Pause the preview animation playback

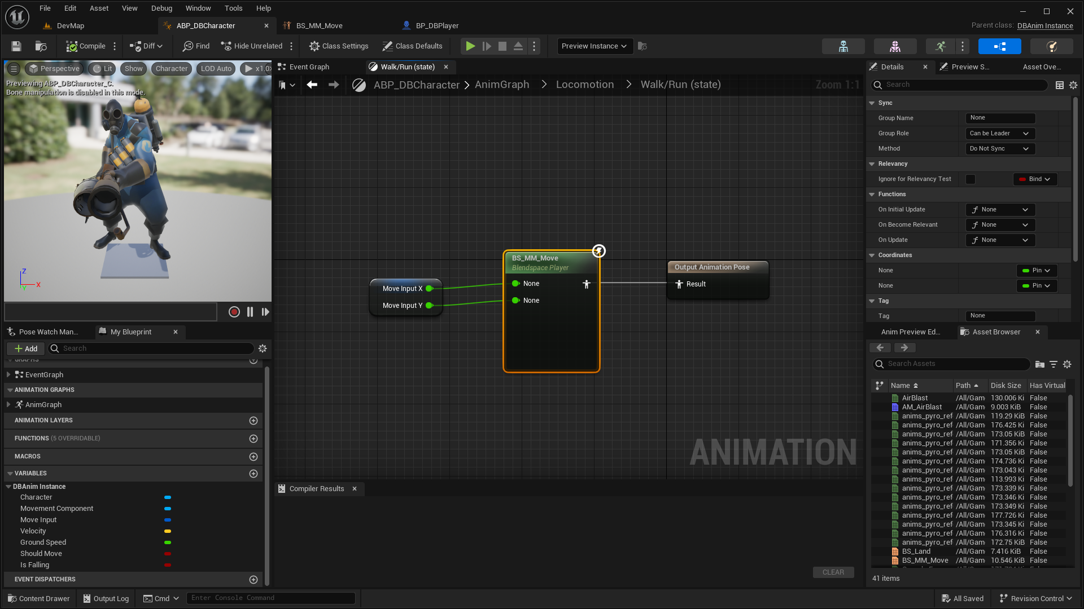click(250, 312)
